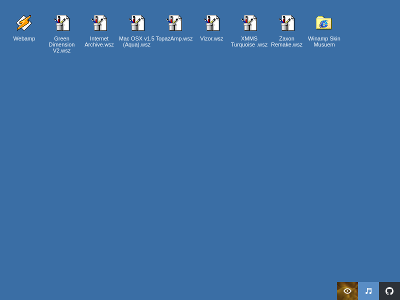
Task: Open the GitHub link in corner
Action: (389, 291)
